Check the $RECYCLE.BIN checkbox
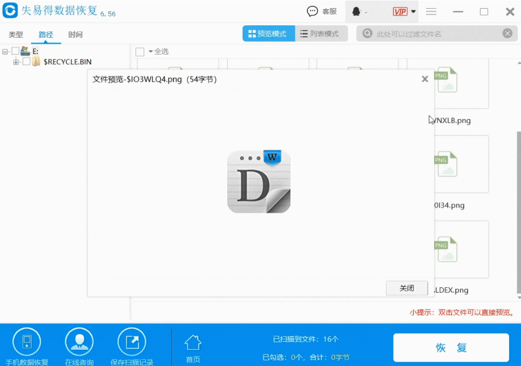521x366 pixels. pyautogui.click(x=26, y=62)
